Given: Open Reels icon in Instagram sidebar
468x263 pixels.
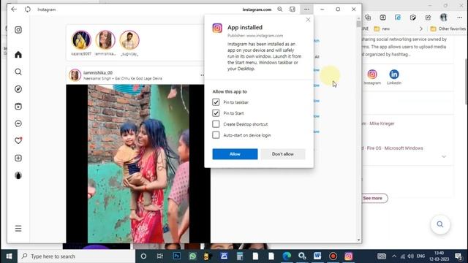Looking at the screenshot, I should coord(18,107).
